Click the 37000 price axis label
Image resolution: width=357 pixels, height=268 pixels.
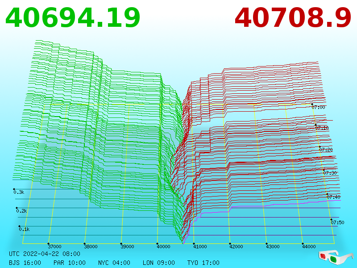coord(54,247)
